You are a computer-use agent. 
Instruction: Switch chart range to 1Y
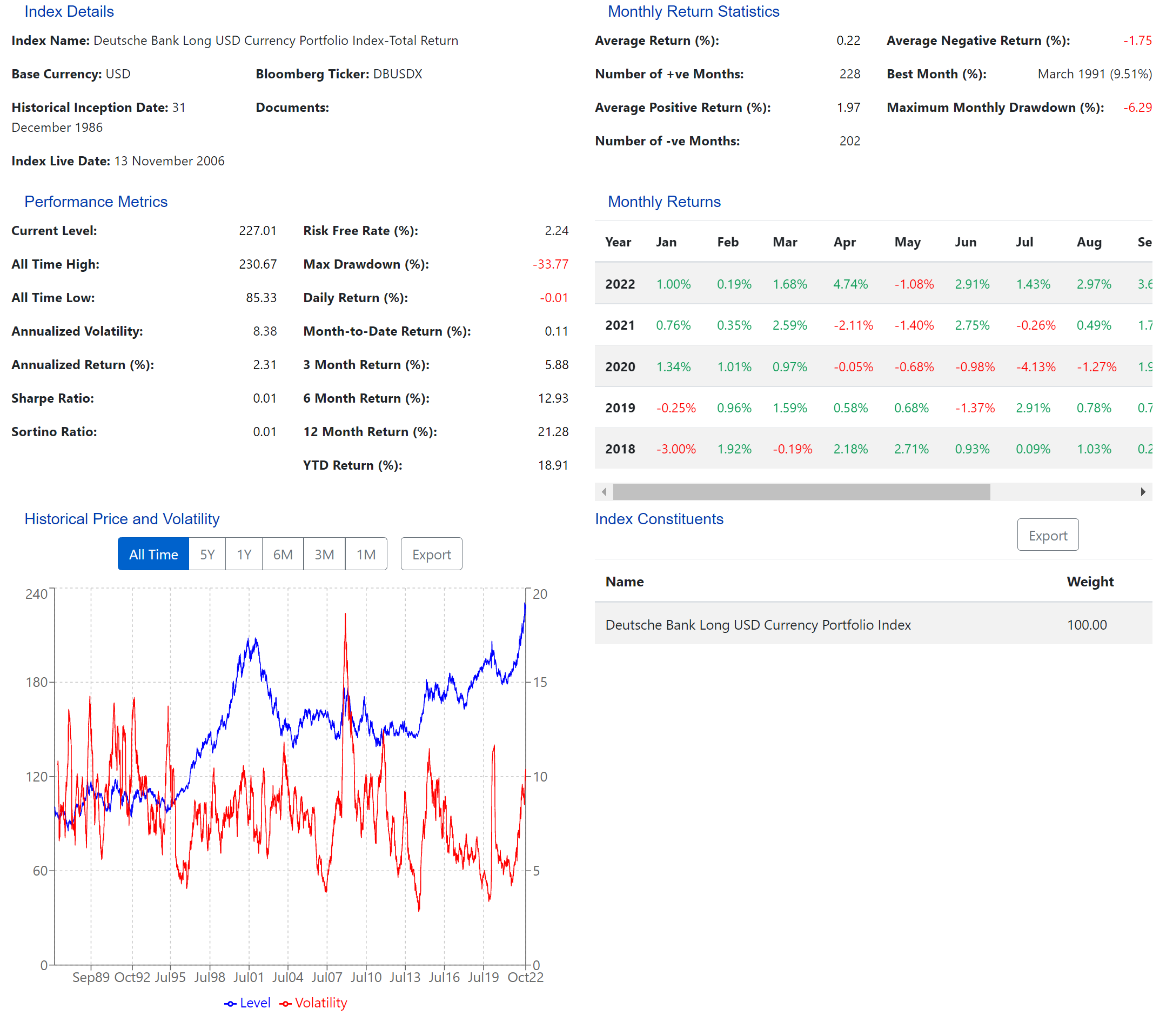click(x=244, y=554)
